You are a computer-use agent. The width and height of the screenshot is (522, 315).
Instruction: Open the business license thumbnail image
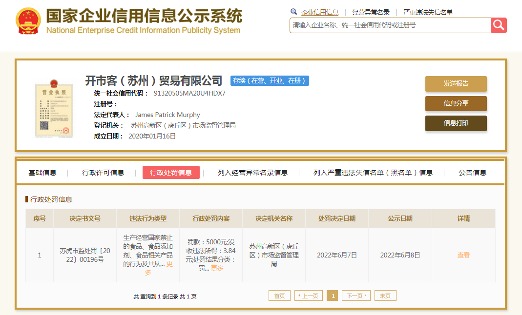[x=54, y=108]
